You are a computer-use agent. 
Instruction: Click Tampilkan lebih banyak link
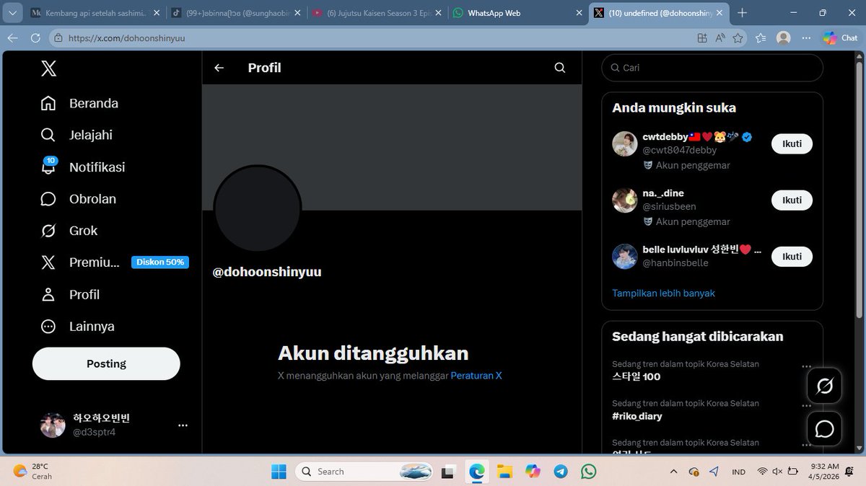(x=664, y=293)
